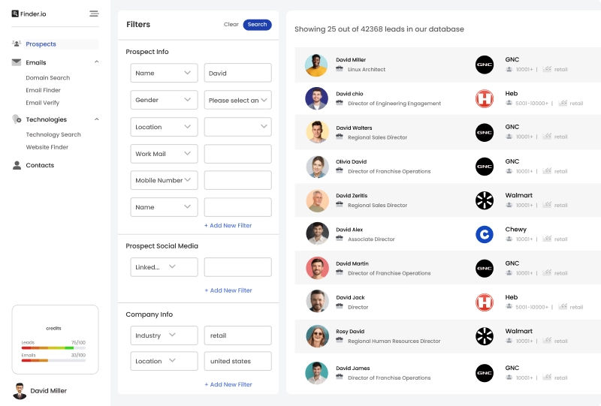The width and height of the screenshot is (601, 406).
Task: Click Add New Filter under Prospect Info
Action: click(x=228, y=226)
